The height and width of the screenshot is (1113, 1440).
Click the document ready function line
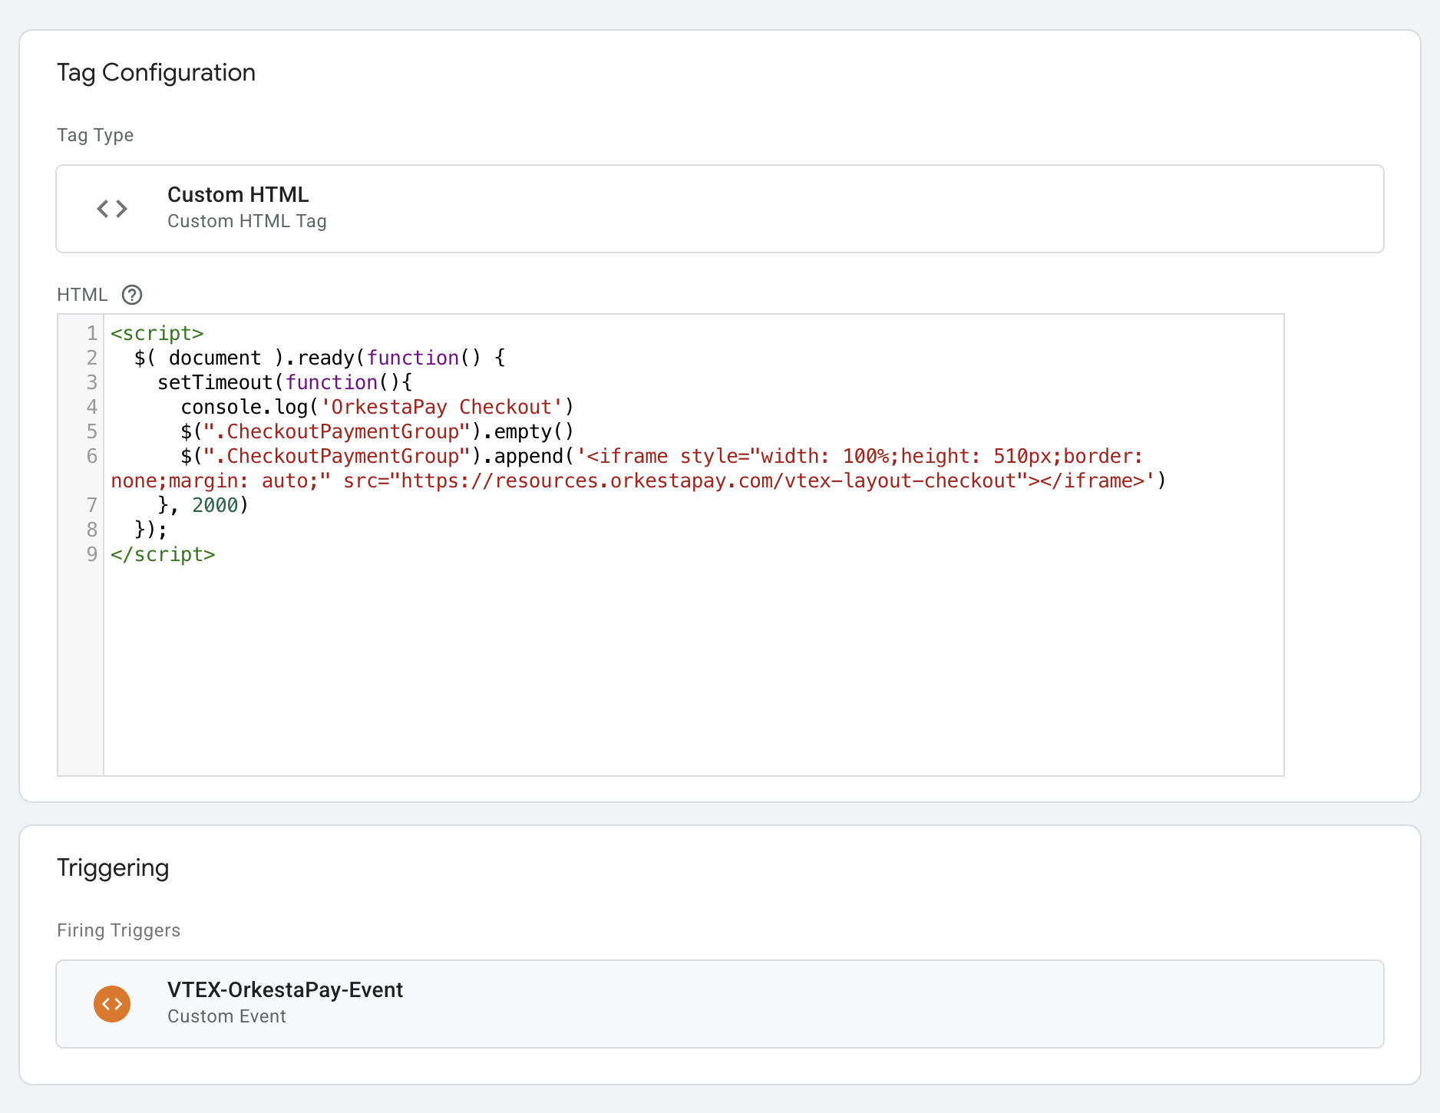(x=319, y=358)
